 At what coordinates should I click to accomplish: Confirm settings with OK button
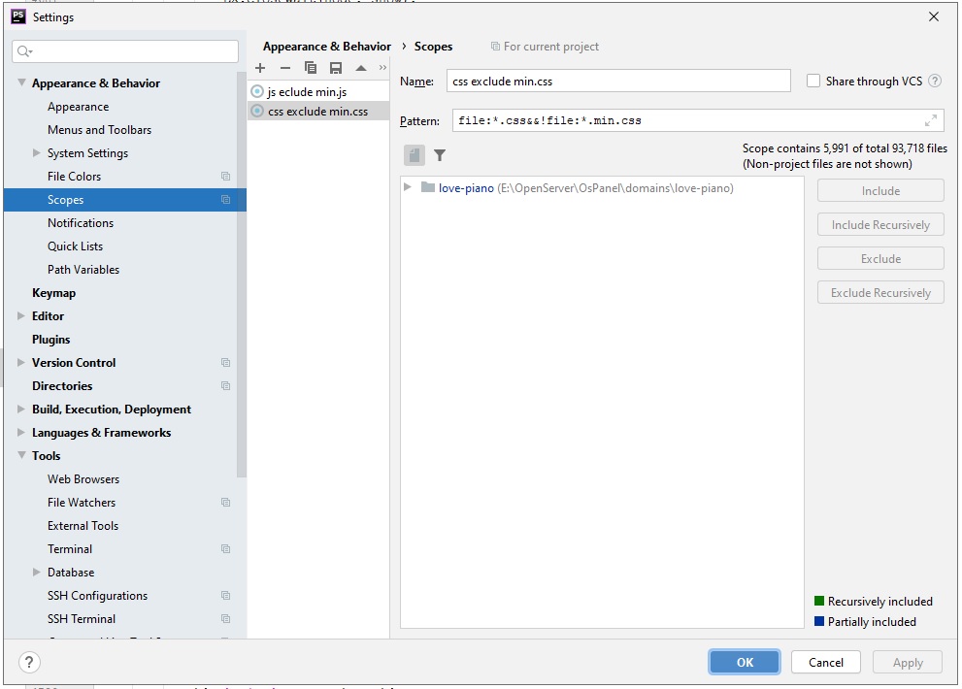745,662
